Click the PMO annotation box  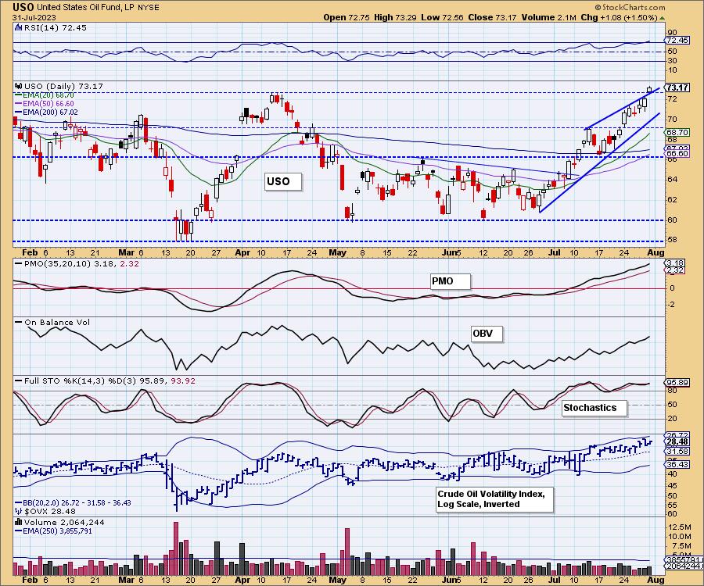pyautogui.click(x=451, y=281)
